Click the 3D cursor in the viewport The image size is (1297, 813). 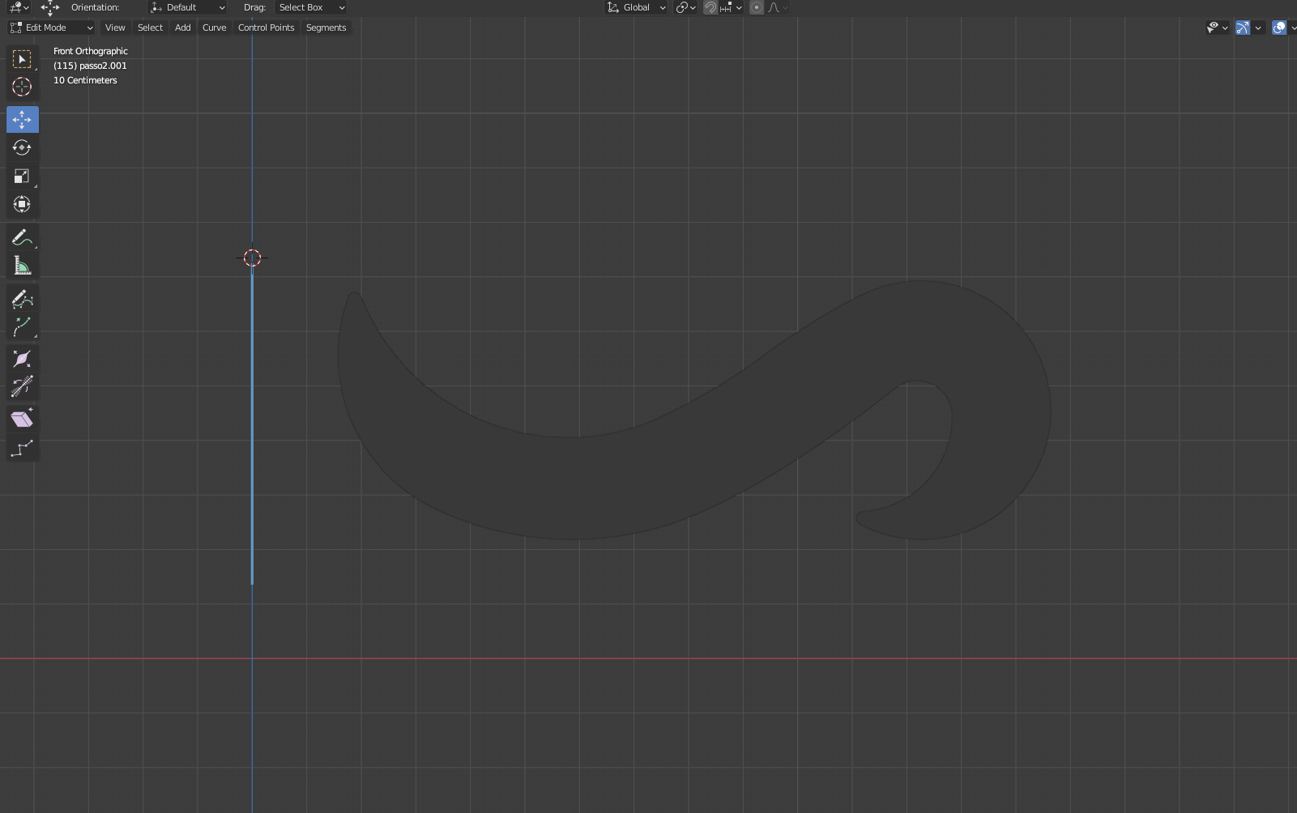point(252,258)
